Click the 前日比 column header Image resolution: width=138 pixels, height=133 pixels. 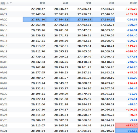click(134, 3)
